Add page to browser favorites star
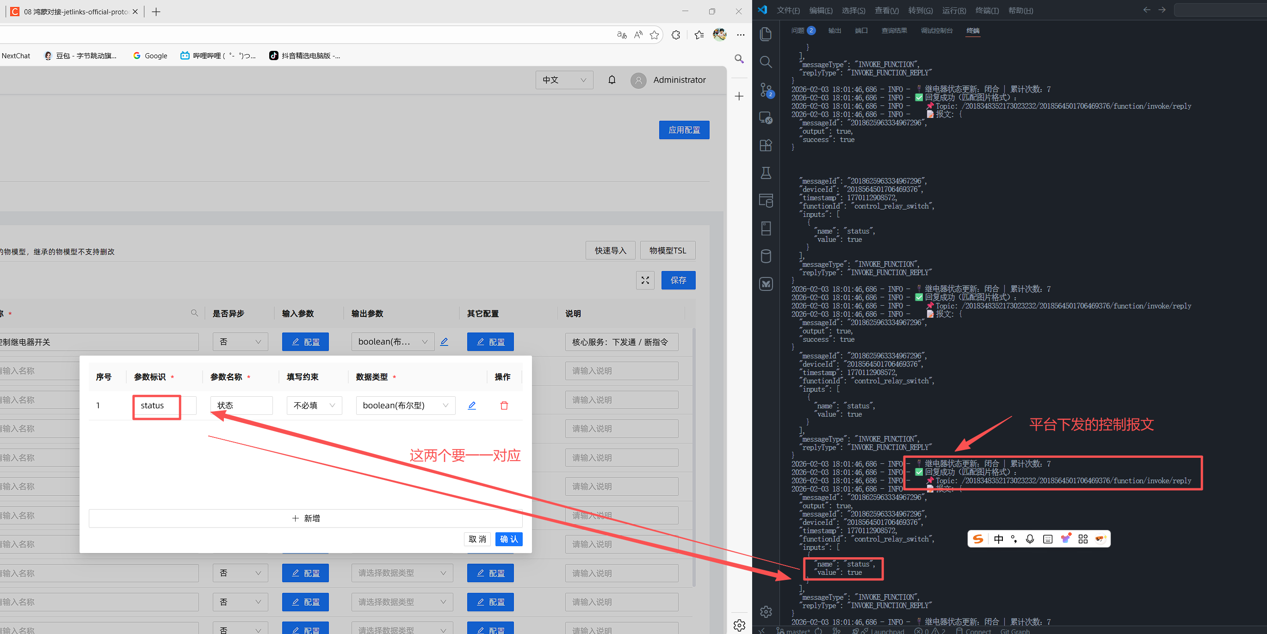The image size is (1267, 634). pyautogui.click(x=654, y=35)
